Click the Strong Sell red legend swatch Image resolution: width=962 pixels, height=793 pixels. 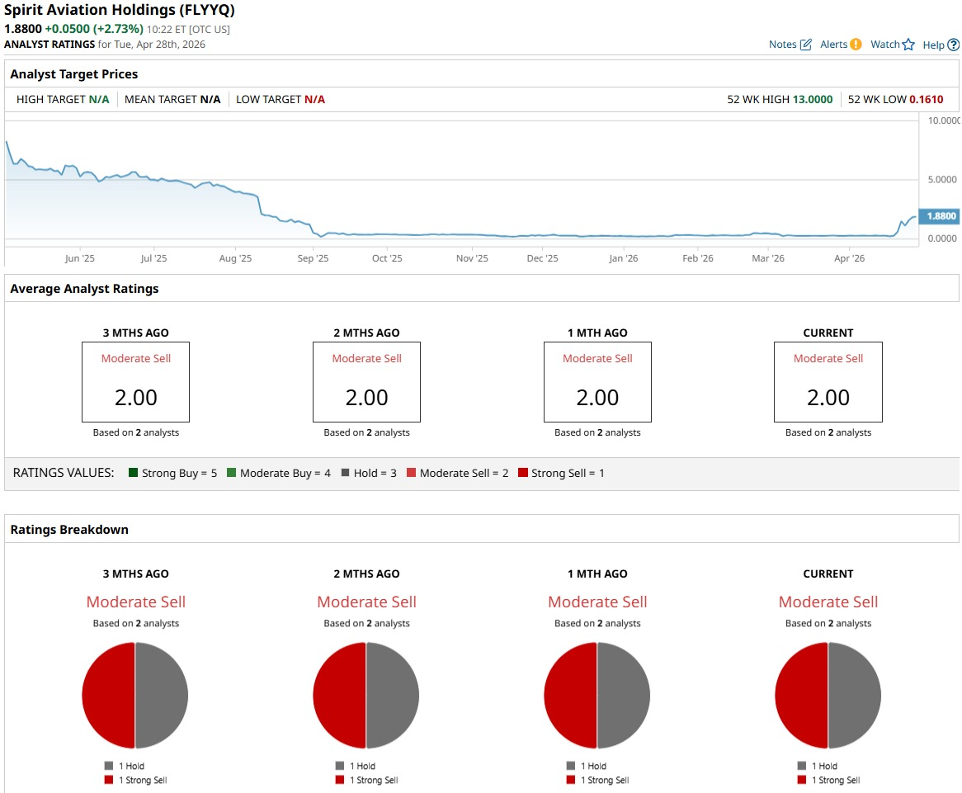(523, 473)
